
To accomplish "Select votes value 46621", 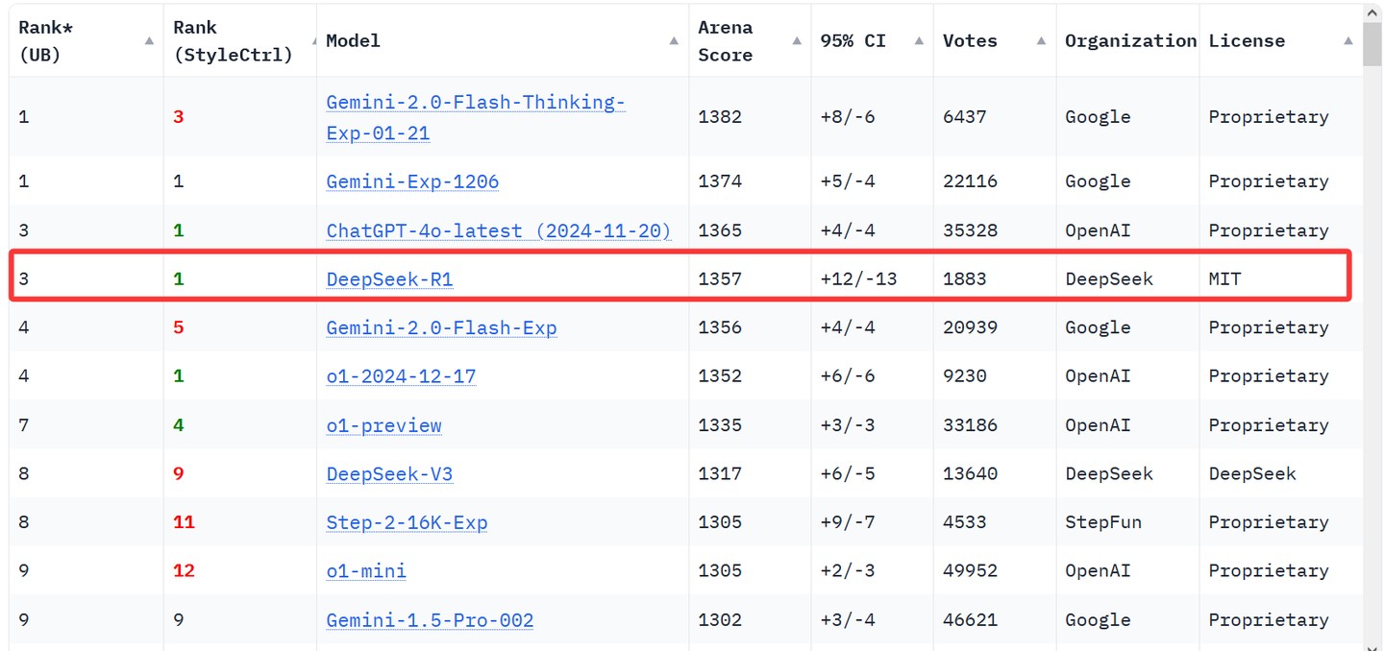I will pos(971,620).
